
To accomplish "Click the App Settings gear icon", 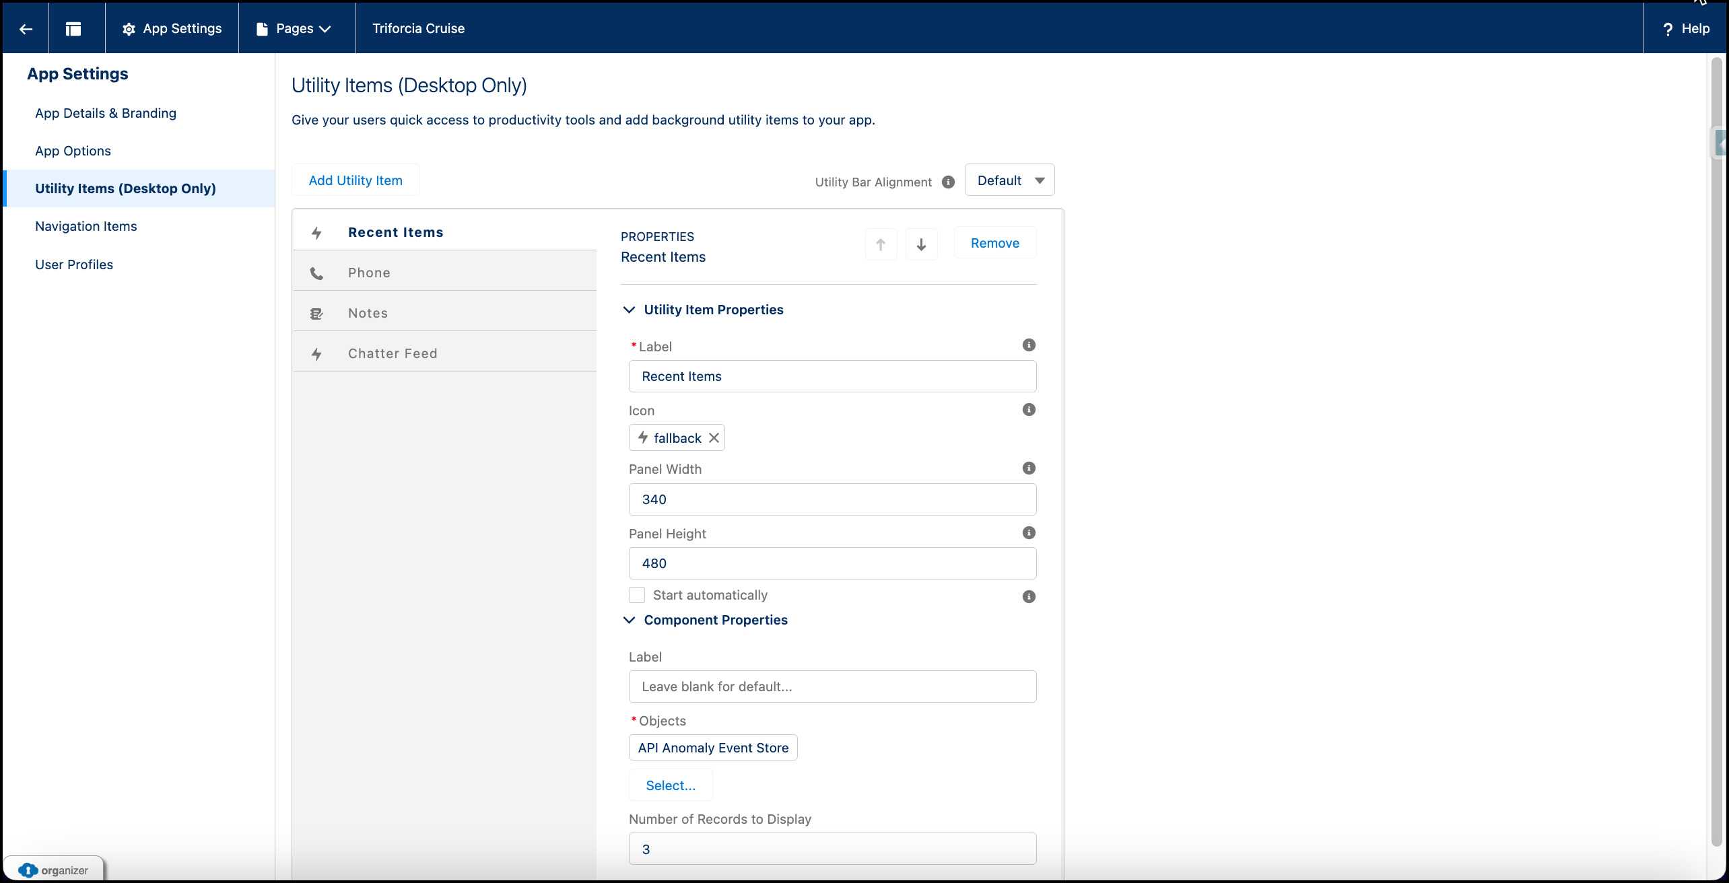I will (129, 29).
